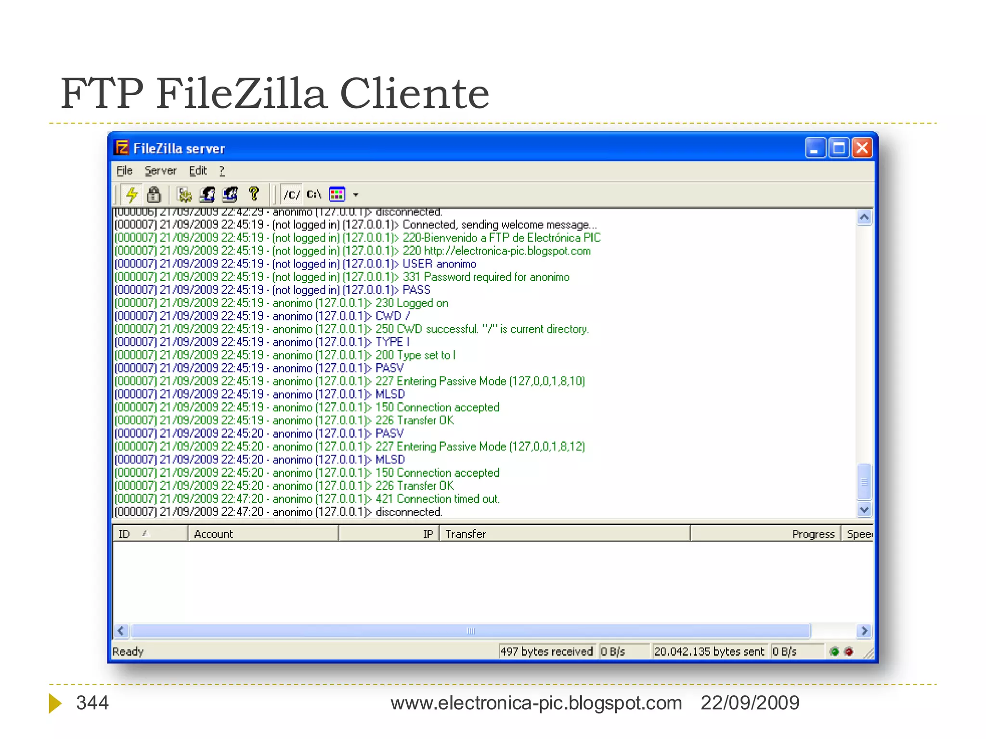The height and width of the screenshot is (739, 986).
Task: Click the red send indicator light
Action: click(x=849, y=651)
